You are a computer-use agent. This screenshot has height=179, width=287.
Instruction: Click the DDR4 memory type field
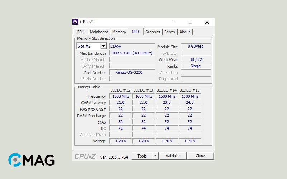coord(132,46)
